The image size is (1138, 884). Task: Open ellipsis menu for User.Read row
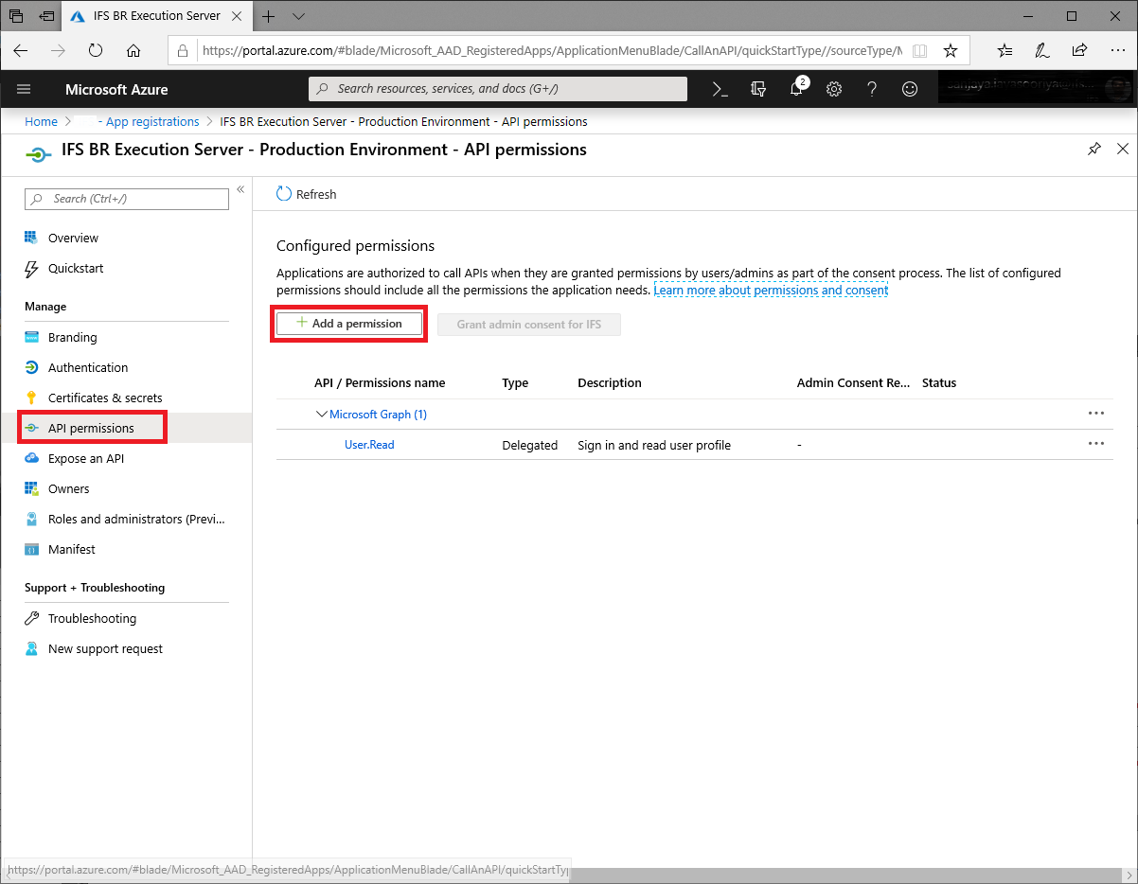tap(1096, 444)
